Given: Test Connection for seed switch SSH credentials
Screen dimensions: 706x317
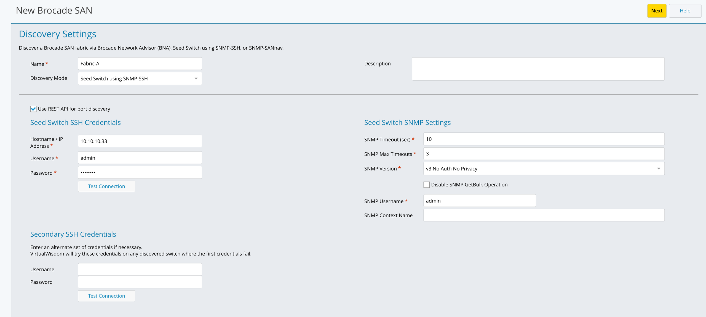Looking at the screenshot, I should 106,186.
